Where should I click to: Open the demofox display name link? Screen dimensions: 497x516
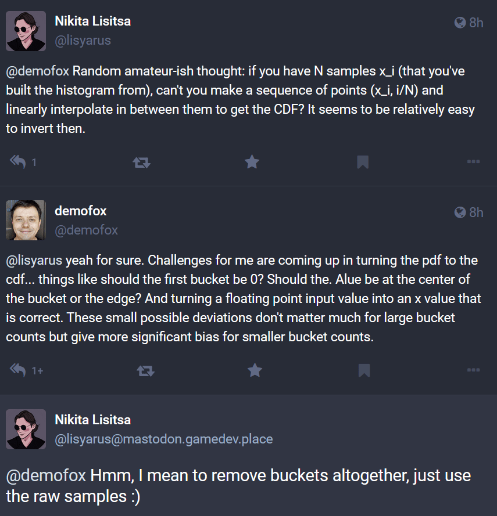click(81, 211)
